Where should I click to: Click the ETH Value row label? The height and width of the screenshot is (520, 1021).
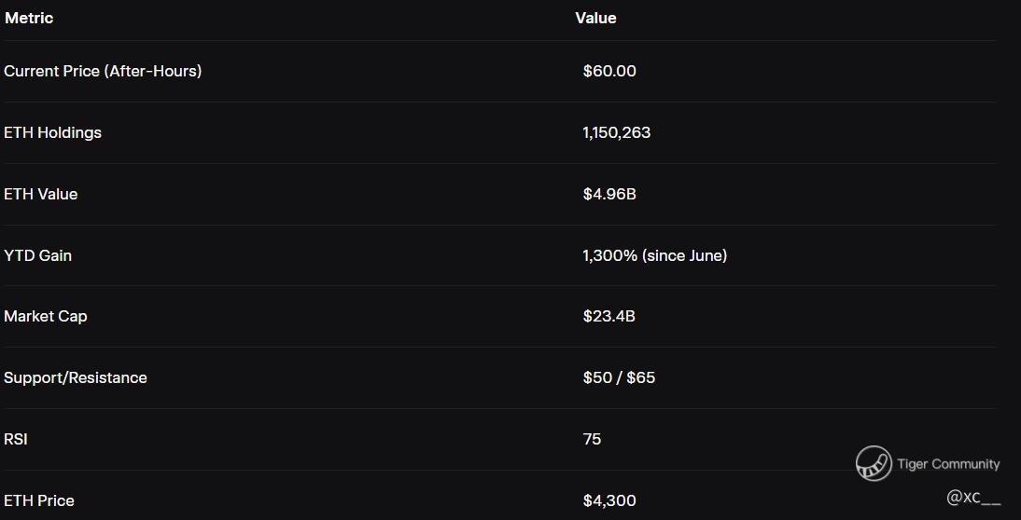[x=41, y=194]
